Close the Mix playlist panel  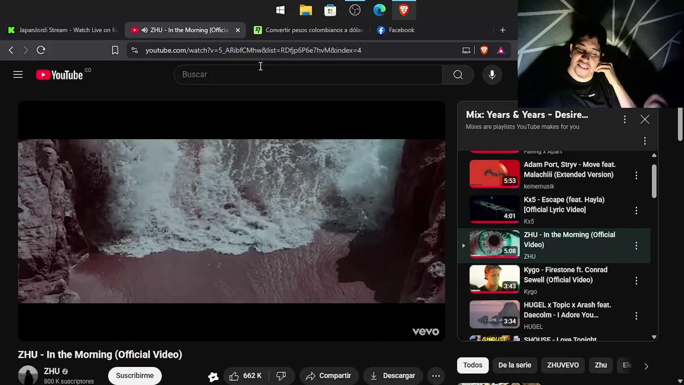pos(645,120)
